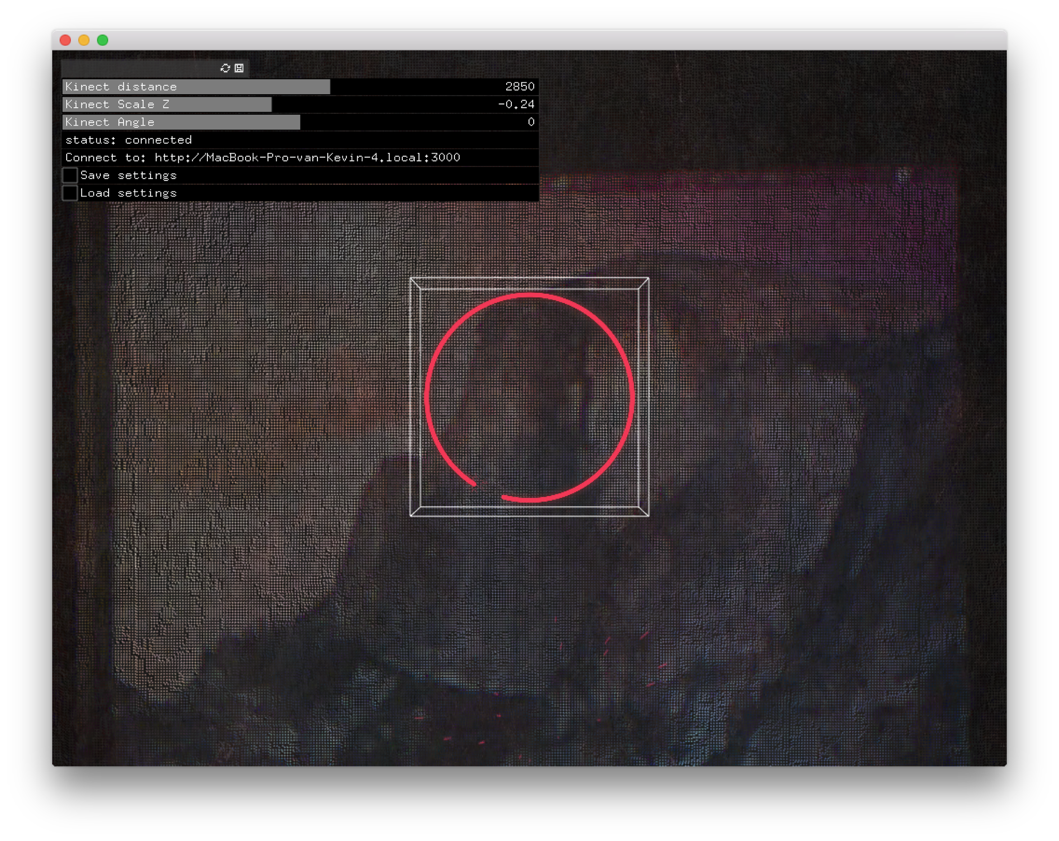Click the -0.24 Scale Z value
The height and width of the screenshot is (841, 1059).
tap(516, 104)
